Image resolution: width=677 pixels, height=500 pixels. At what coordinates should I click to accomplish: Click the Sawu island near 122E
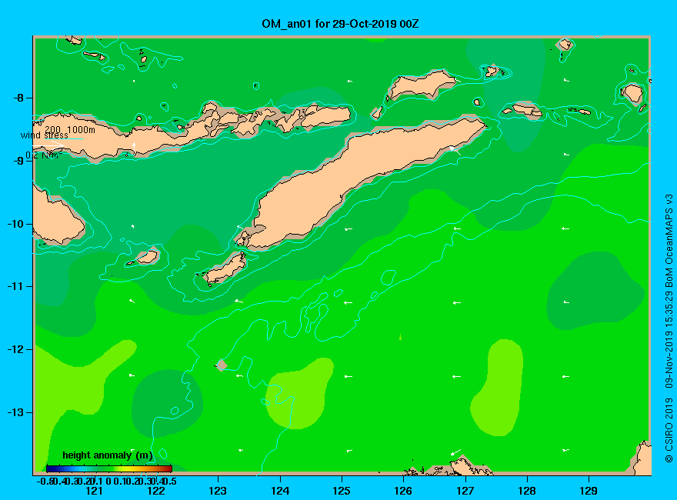[x=147, y=257]
